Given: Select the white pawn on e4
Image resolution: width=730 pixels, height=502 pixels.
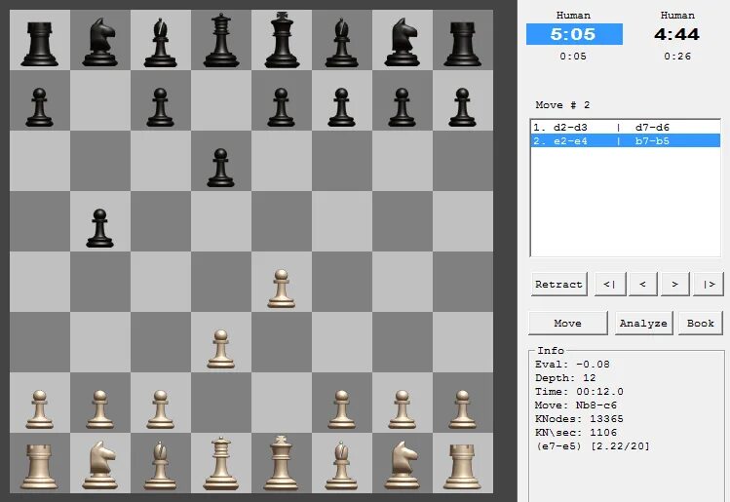Looking at the screenshot, I should tap(282, 289).
